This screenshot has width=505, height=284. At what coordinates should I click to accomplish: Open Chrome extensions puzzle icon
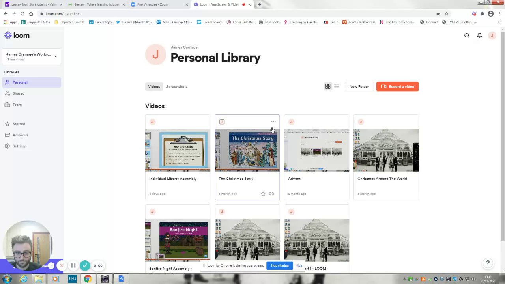(x=482, y=13)
